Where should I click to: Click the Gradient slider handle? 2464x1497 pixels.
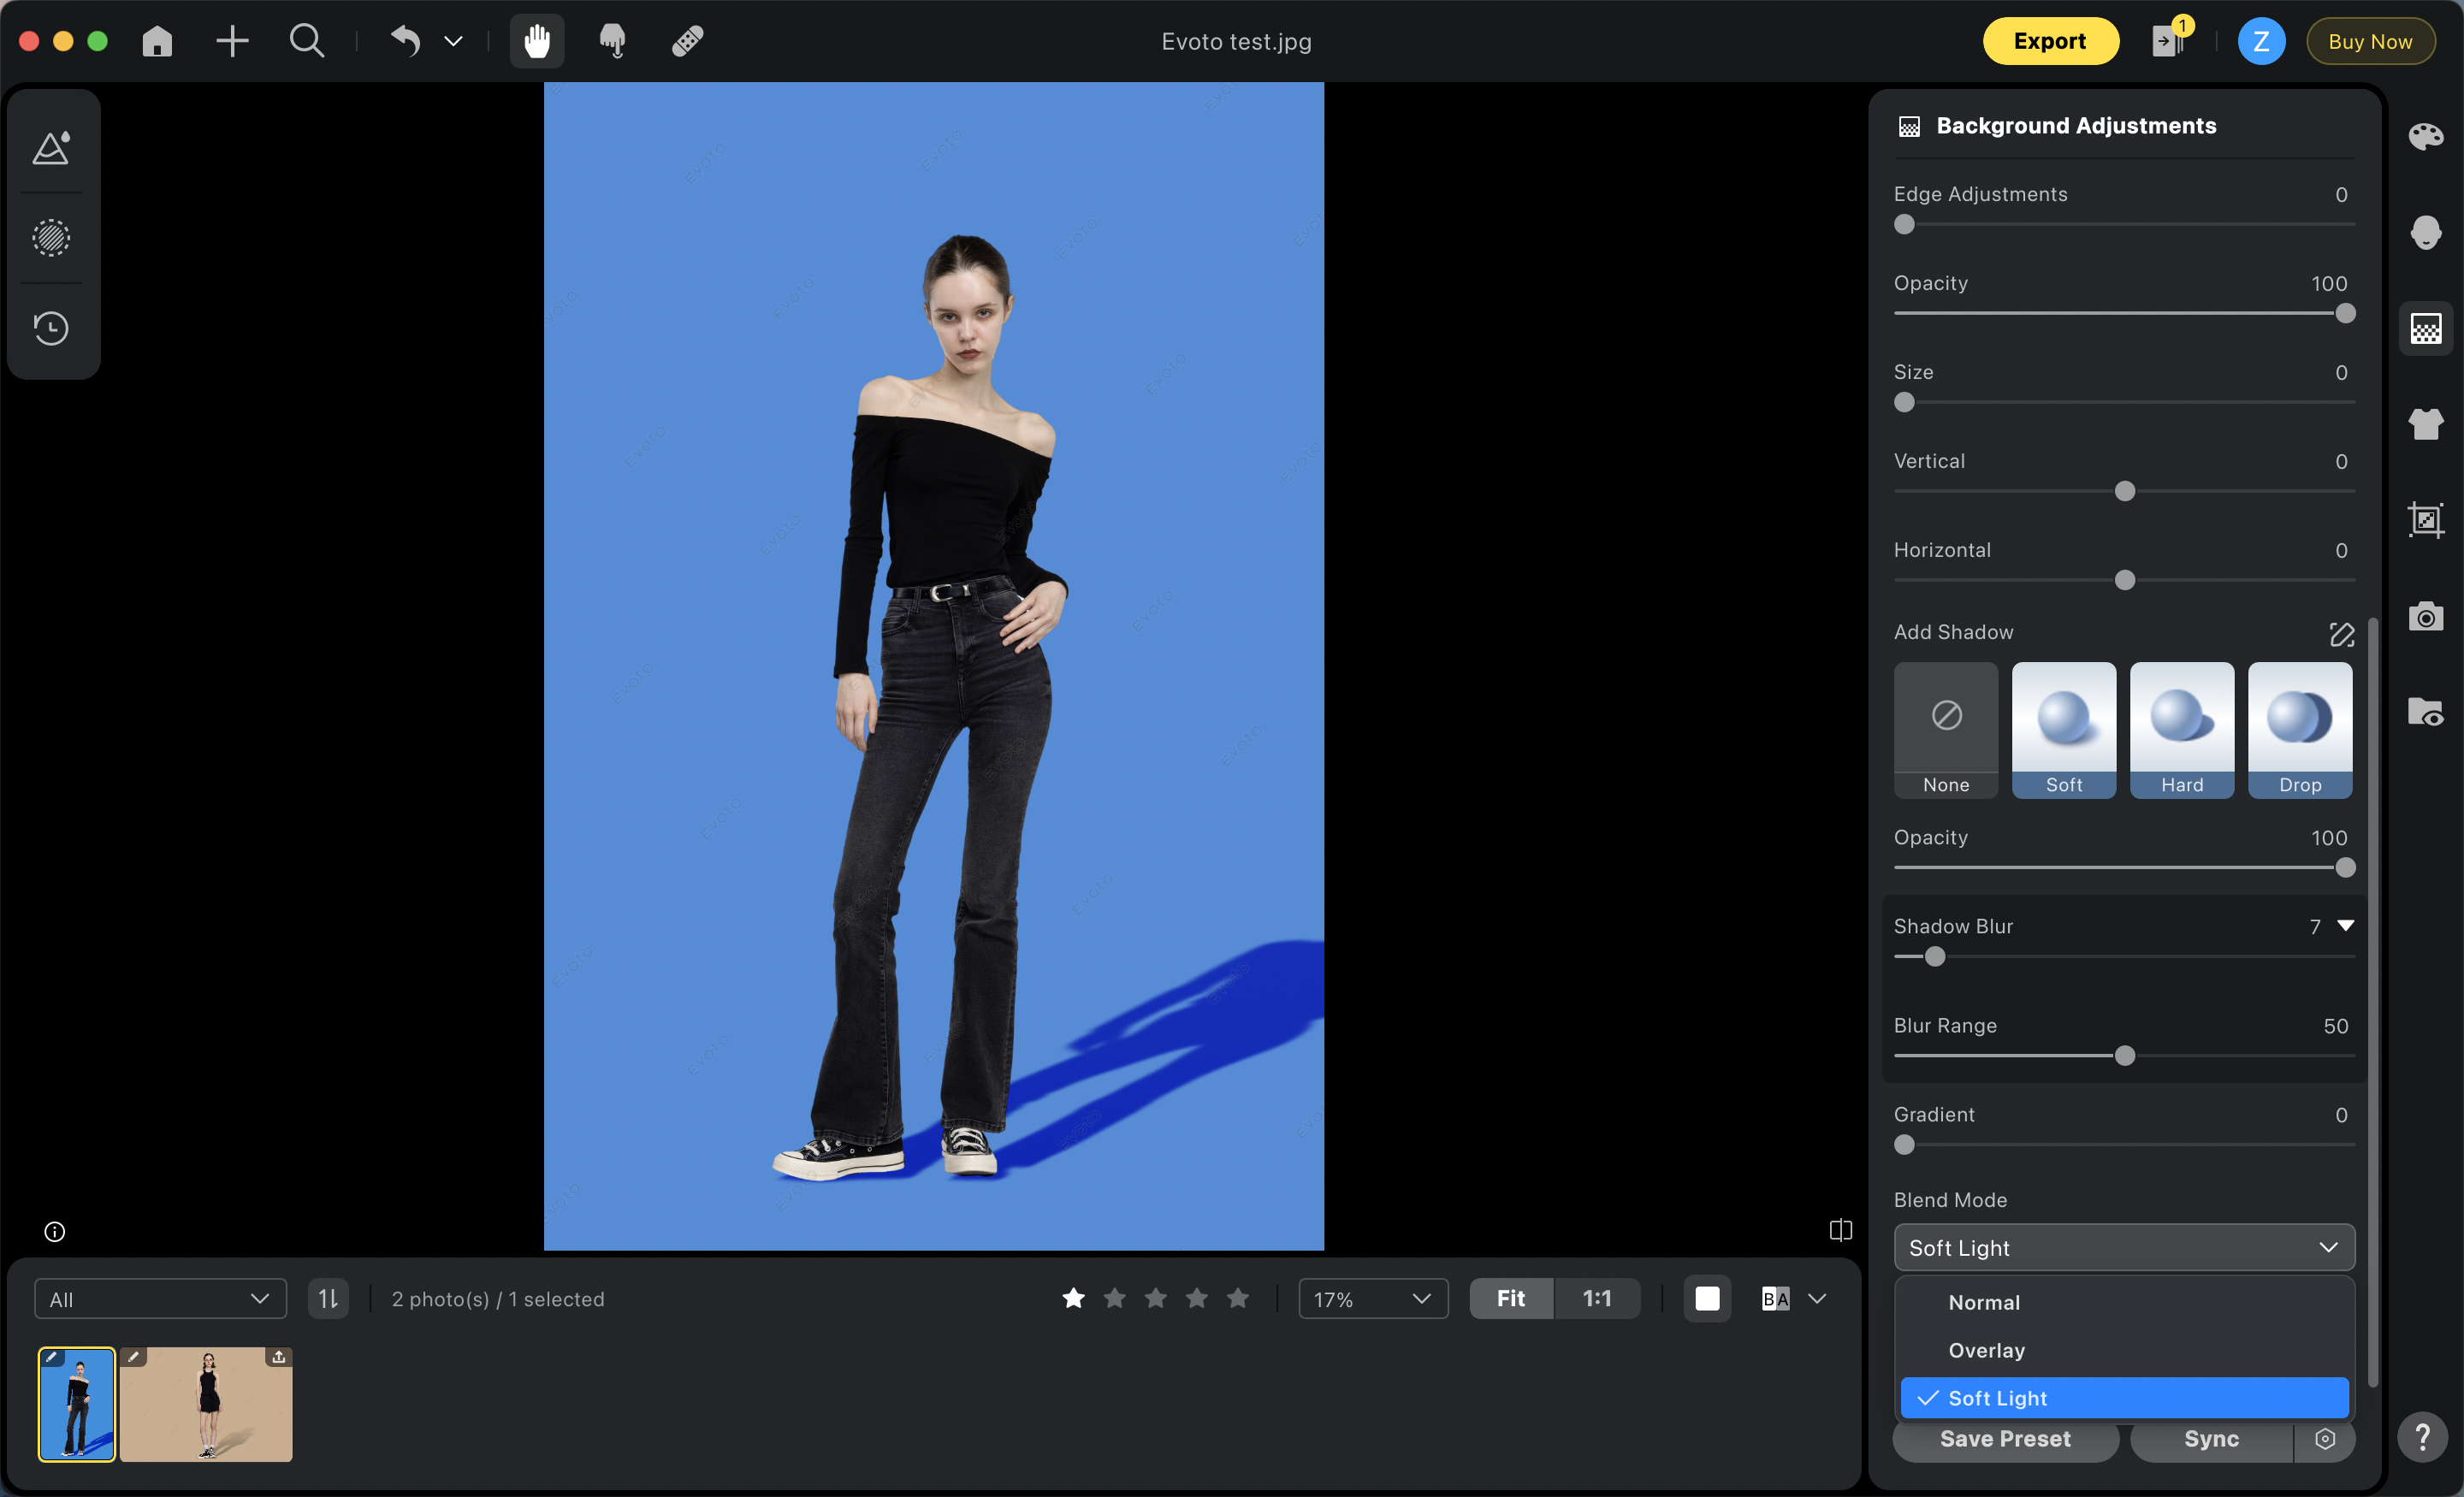point(1904,1145)
